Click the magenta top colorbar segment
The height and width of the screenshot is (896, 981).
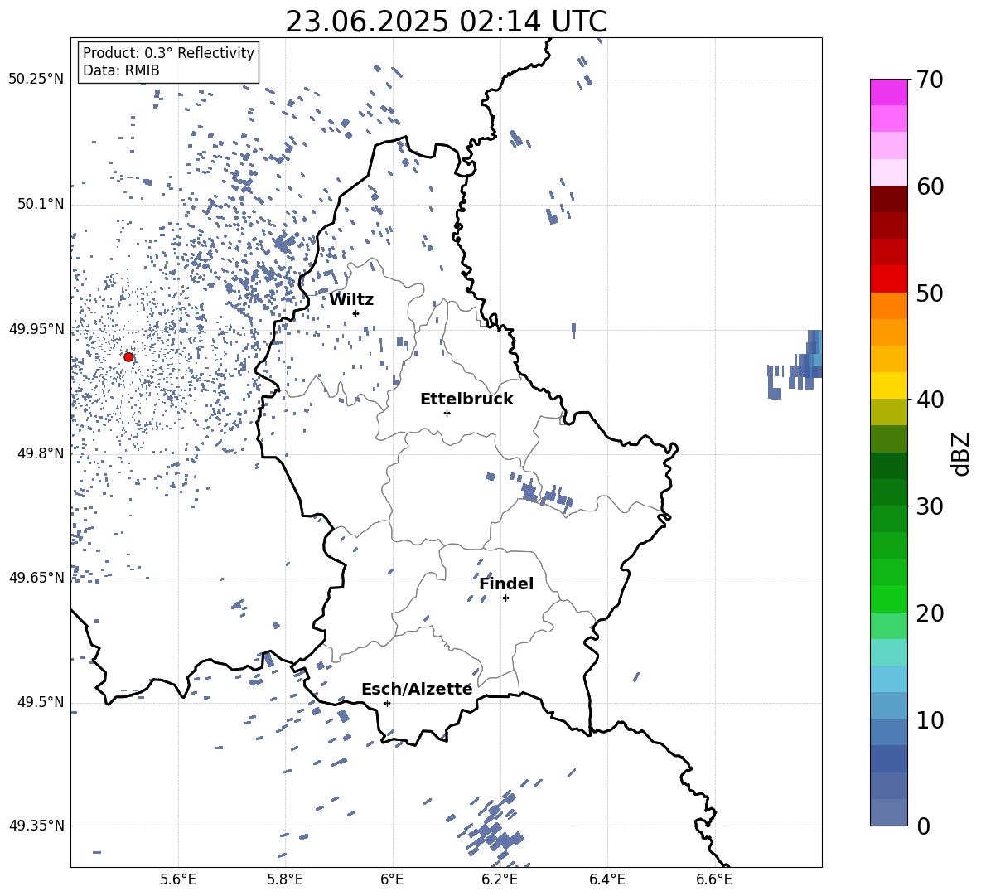point(889,92)
